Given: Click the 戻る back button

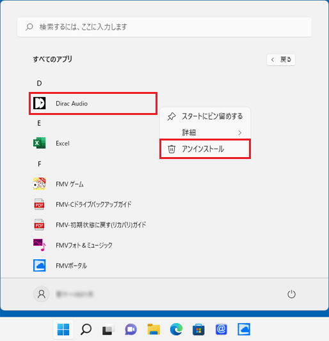Looking at the screenshot, I should pyautogui.click(x=281, y=59).
